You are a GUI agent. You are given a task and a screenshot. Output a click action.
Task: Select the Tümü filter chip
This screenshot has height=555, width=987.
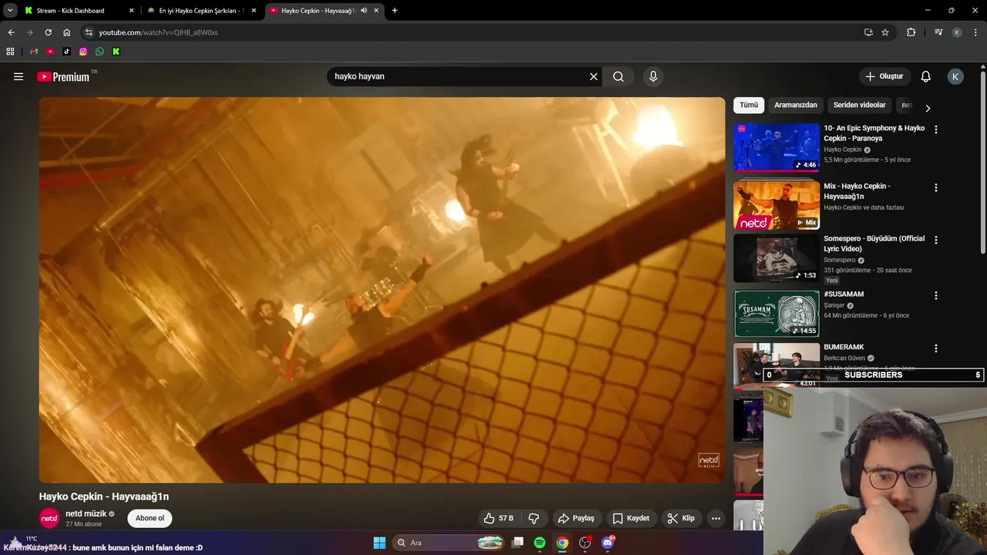749,105
